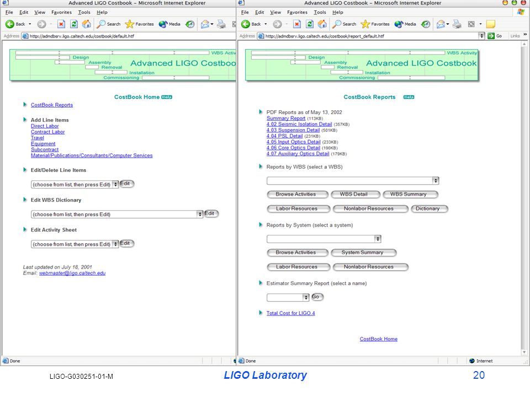Click Refresh icon in right browser toolbar
The height and width of the screenshot is (397, 530).
tap(310, 24)
